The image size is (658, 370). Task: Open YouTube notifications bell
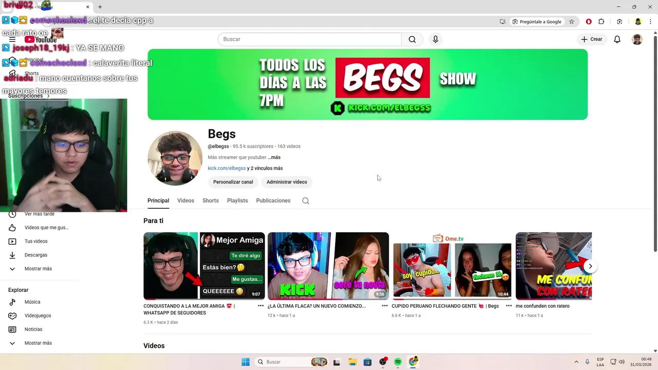(617, 40)
